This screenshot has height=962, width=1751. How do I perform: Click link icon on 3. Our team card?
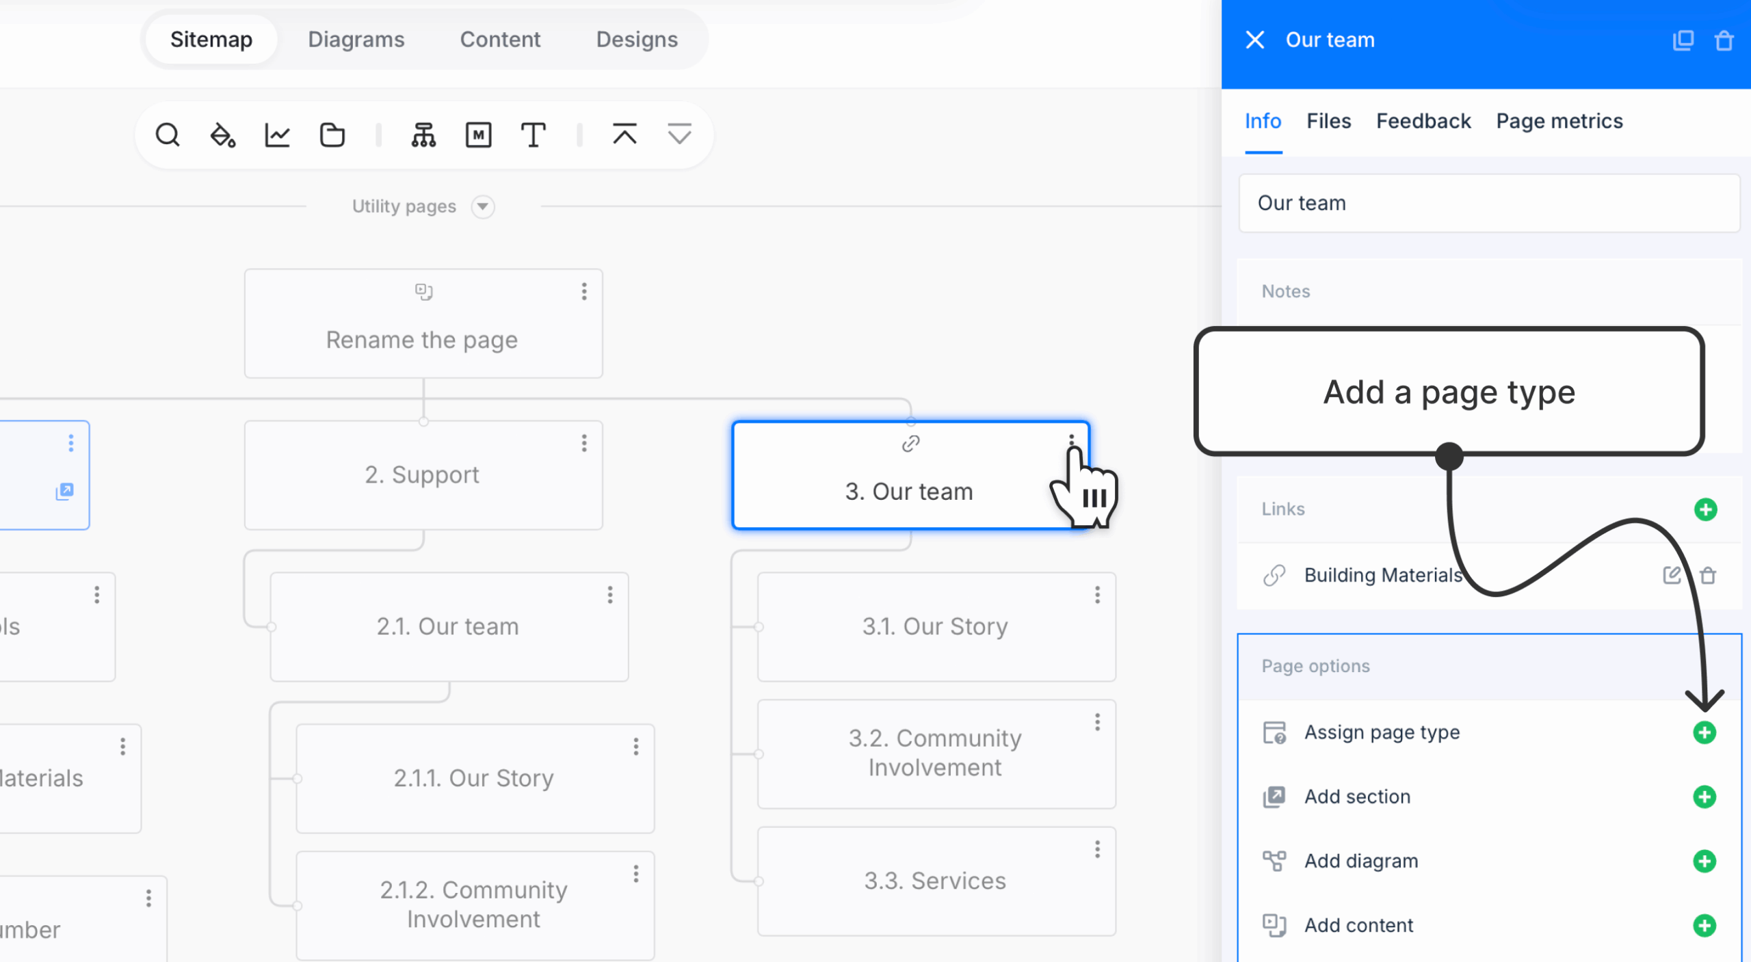910,444
